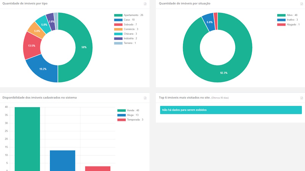Toggle Casa : 10 legend swatch
This screenshot has height=171, width=305.
pos(118,20)
